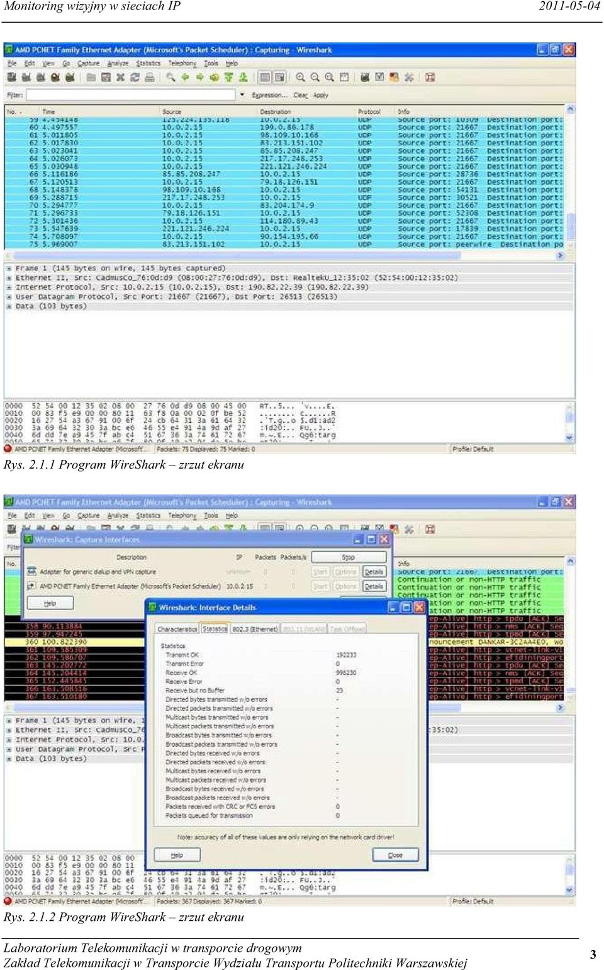Jump to last packet icon in Rys. 2.1.1 toolbar

coord(243,77)
